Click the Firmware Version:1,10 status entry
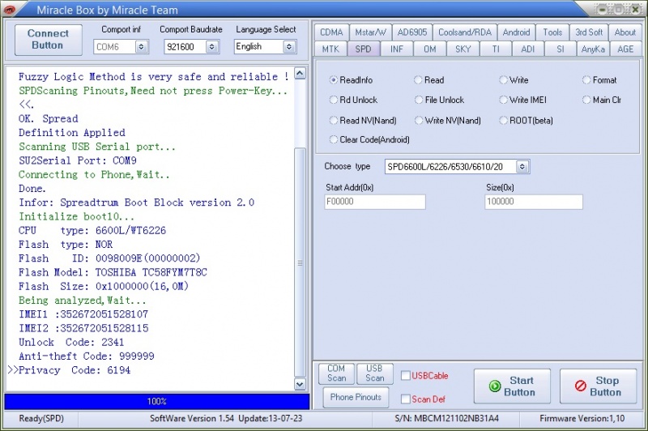The width and height of the screenshot is (648, 431). pyautogui.click(x=582, y=418)
